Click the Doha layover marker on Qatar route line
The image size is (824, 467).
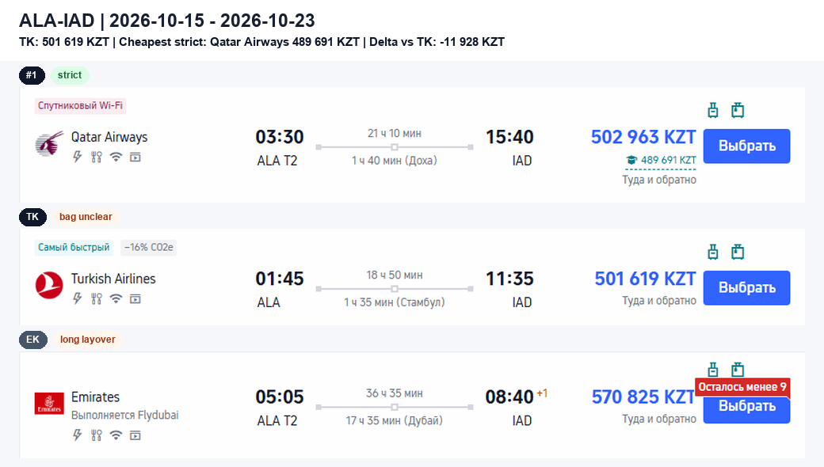coord(395,147)
